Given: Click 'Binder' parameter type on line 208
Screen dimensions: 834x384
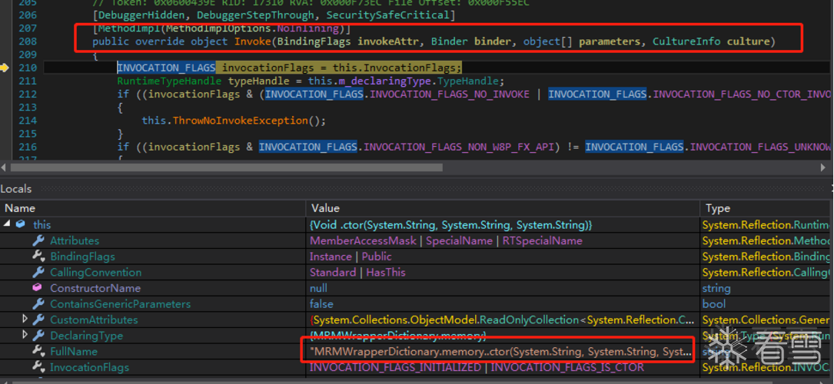Looking at the screenshot, I should tap(450, 41).
